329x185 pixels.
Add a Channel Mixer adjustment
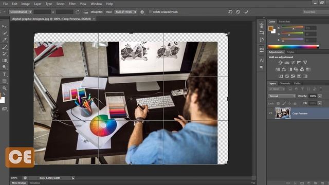pos(302,69)
